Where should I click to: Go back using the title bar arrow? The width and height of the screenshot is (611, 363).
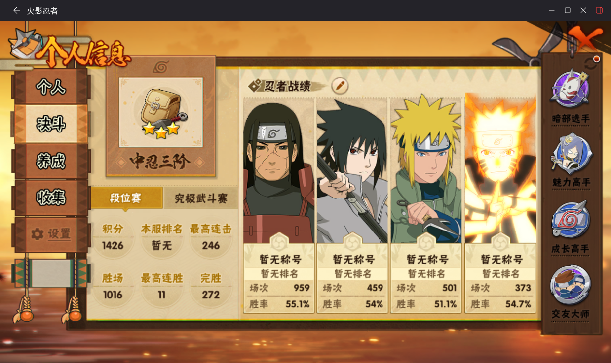tap(17, 10)
